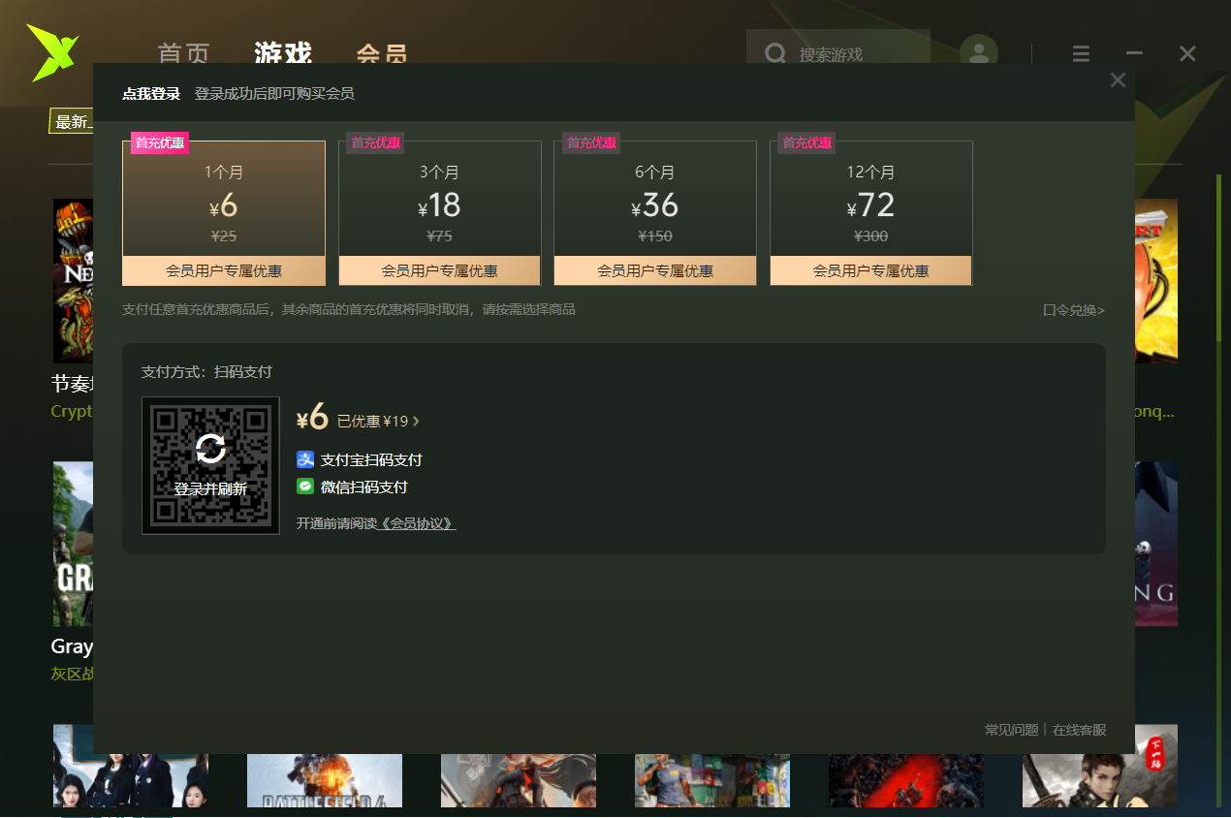The width and height of the screenshot is (1231, 818).
Task: Contact 在线客服 online support
Action: pyautogui.click(x=1079, y=730)
